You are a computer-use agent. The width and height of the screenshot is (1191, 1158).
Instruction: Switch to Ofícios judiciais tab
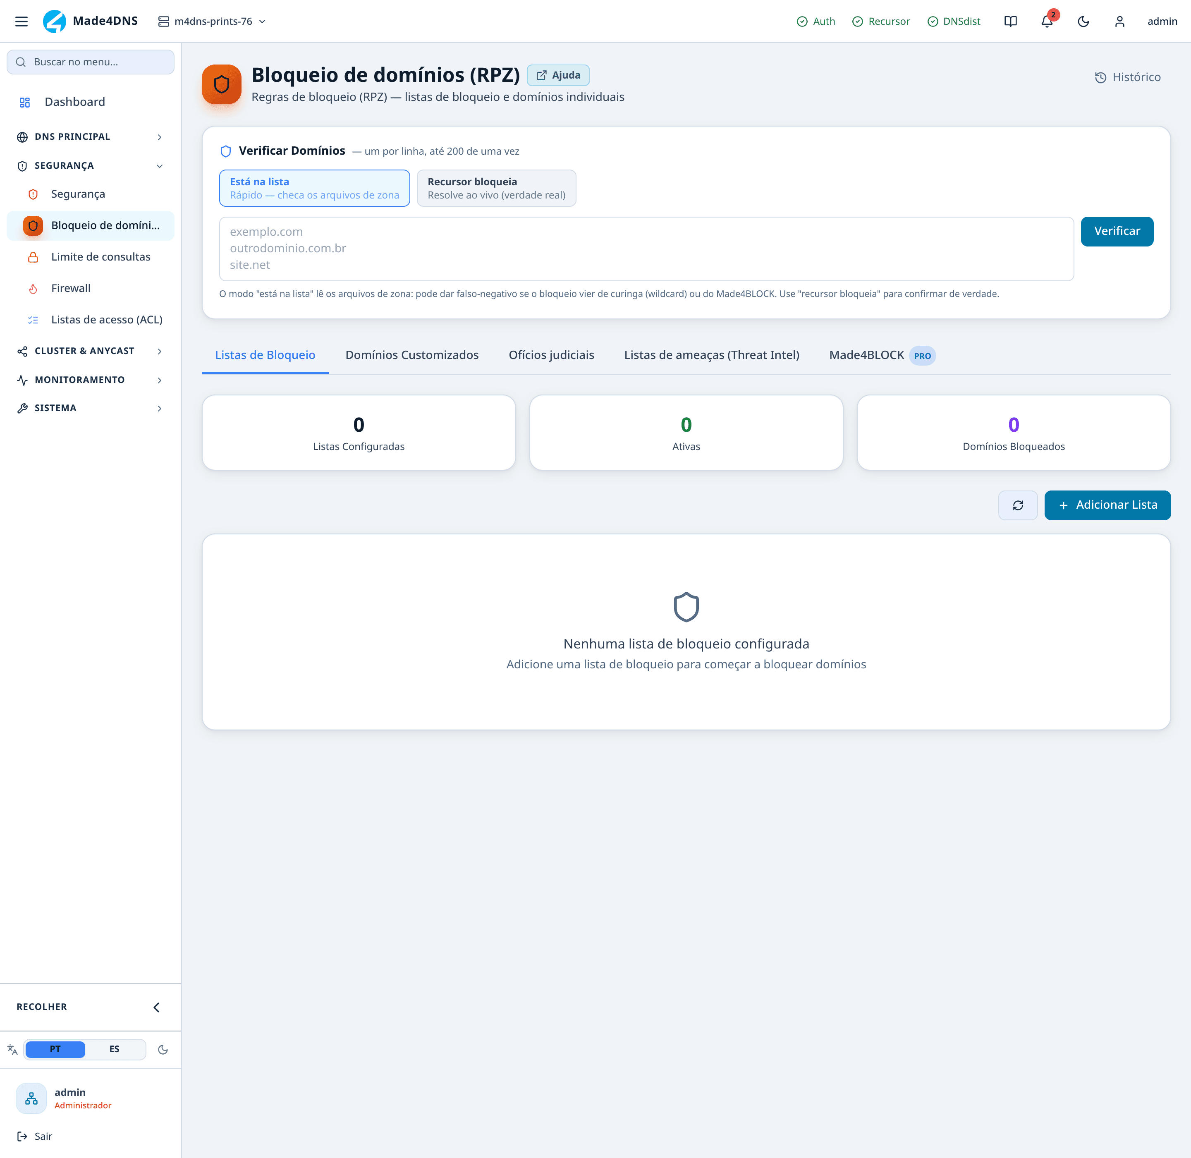[551, 355]
